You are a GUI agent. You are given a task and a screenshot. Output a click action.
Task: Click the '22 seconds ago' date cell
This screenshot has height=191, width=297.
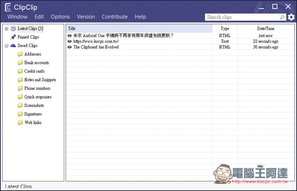(265, 41)
